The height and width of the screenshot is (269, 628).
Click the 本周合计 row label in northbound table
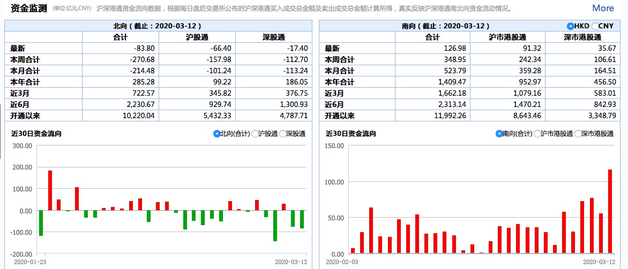[25, 59]
